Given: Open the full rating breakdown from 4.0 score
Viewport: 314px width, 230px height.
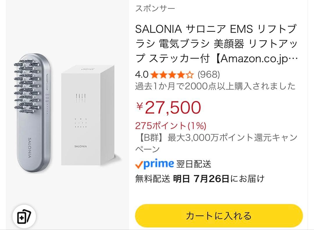Looking at the screenshot, I should [142, 75].
